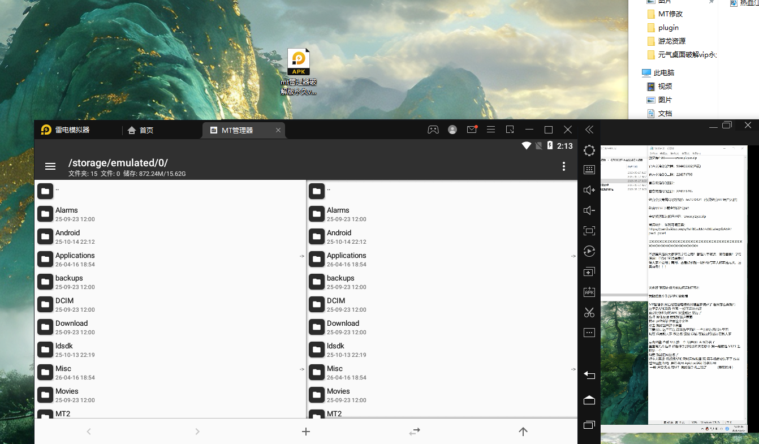Viewport: 759px width, 444px height.
Task: Open the operation recorder sidebar icon
Action: click(x=589, y=251)
